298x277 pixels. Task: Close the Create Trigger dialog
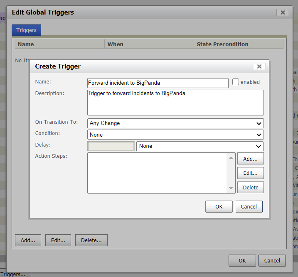[x=259, y=66]
